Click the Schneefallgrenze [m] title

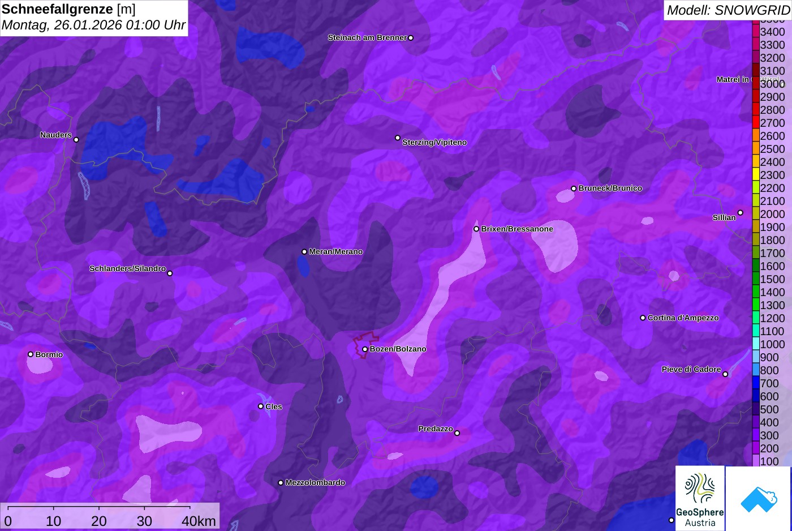point(68,9)
